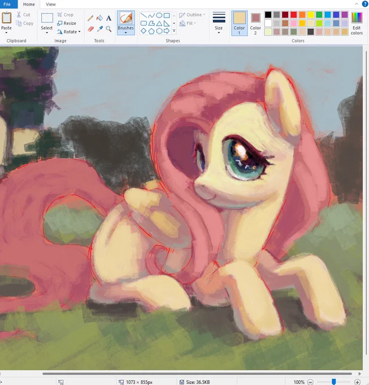Click the '100%' zoom level text
Viewport: 369px width, 385px height.
[x=299, y=382]
